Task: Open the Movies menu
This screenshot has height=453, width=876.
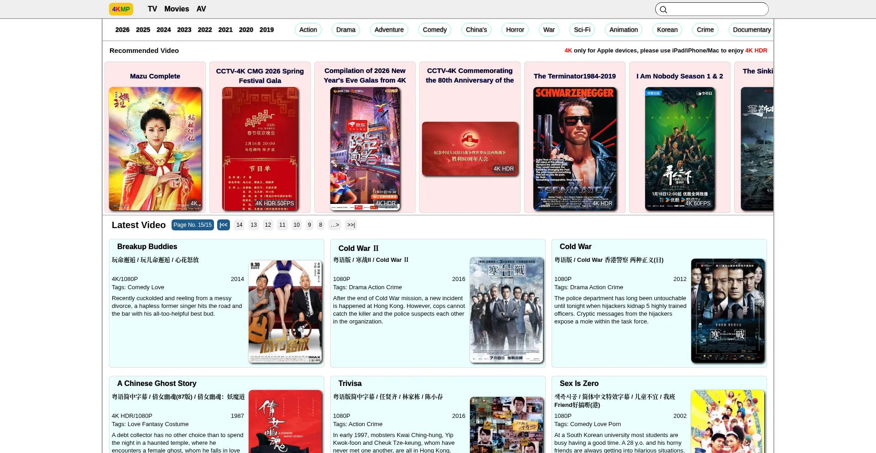Action: (x=177, y=9)
